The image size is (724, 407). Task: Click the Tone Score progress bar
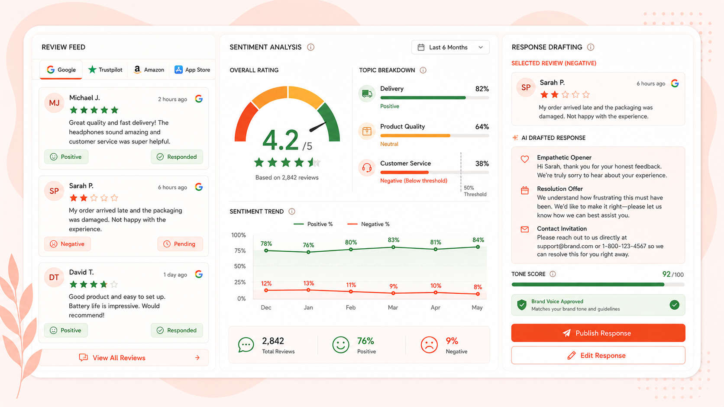click(598, 285)
